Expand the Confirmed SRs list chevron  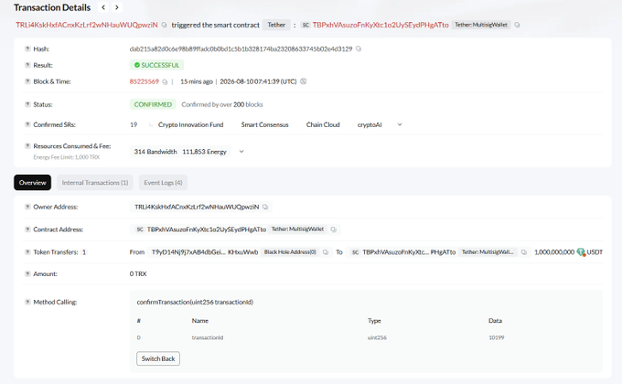coord(400,124)
